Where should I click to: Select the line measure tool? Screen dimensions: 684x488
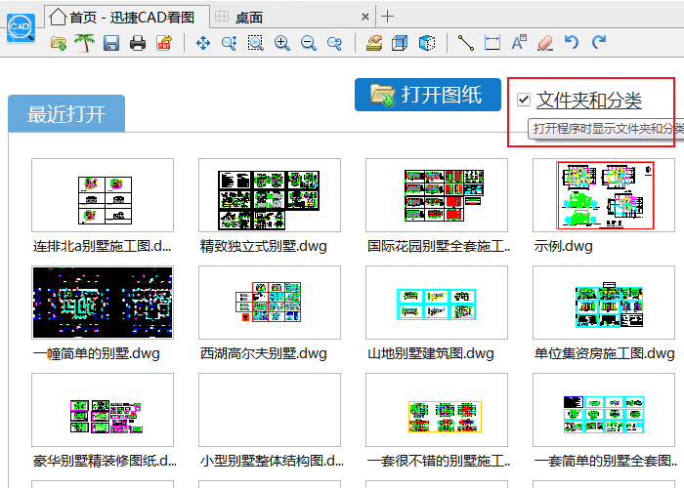(x=466, y=43)
